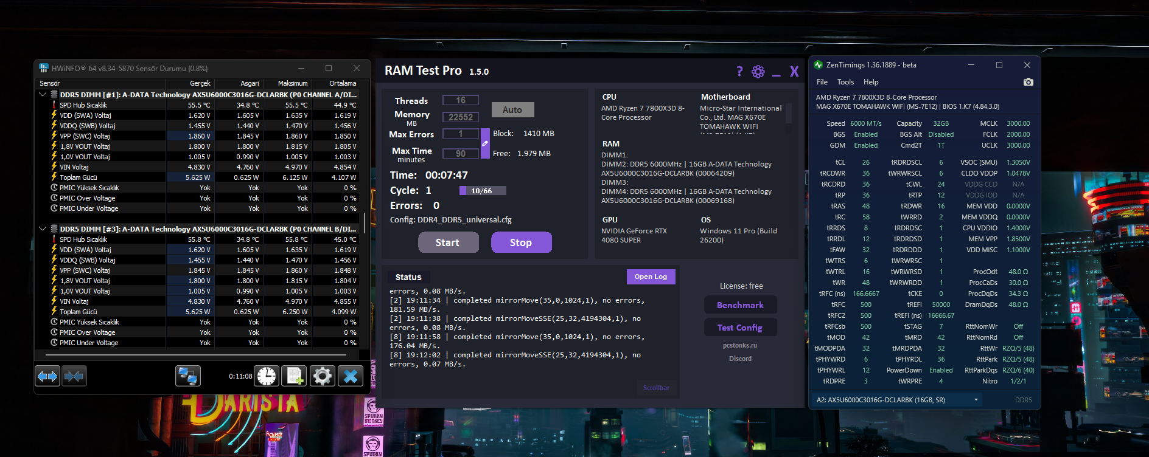Image resolution: width=1149 pixels, height=457 pixels.
Task: Click the ZenTimings title bar app icon
Action: coord(818,65)
